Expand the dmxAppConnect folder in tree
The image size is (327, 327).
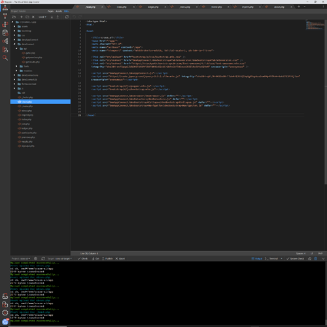(x=14, y=40)
